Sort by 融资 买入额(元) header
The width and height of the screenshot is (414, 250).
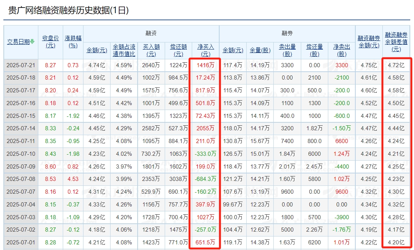coord(151,50)
